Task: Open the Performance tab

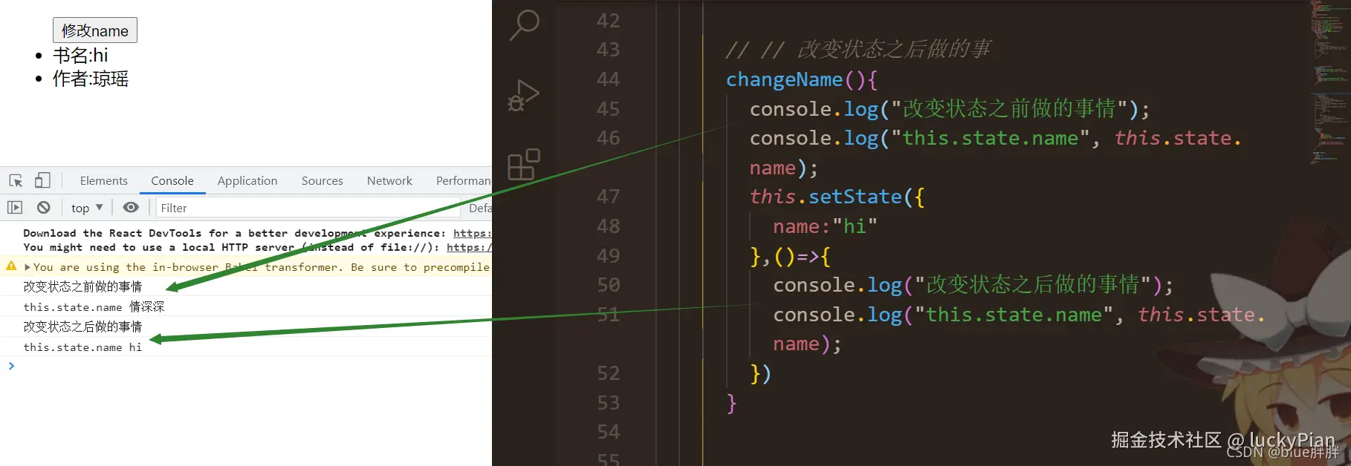Action: tap(464, 180)
